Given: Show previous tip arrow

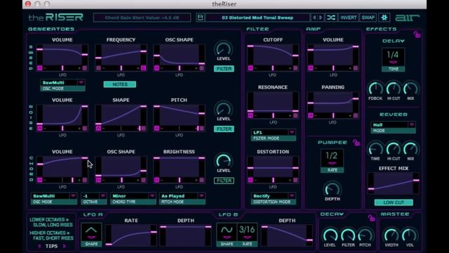Looking at the screenshot, I should tap(39, 246).
